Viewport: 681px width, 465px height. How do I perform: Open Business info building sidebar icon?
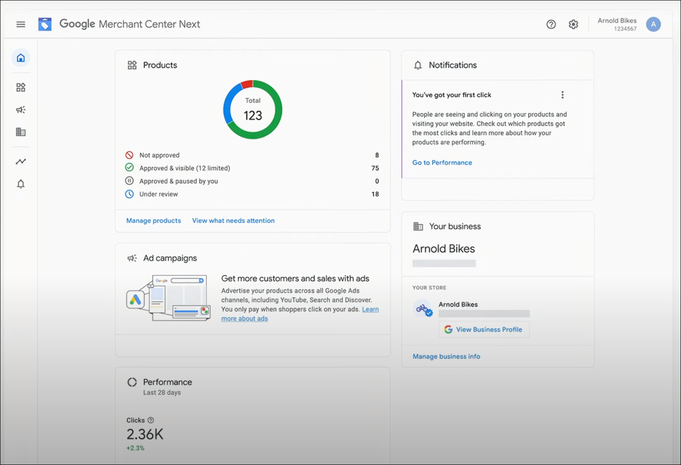click(21, 132)
